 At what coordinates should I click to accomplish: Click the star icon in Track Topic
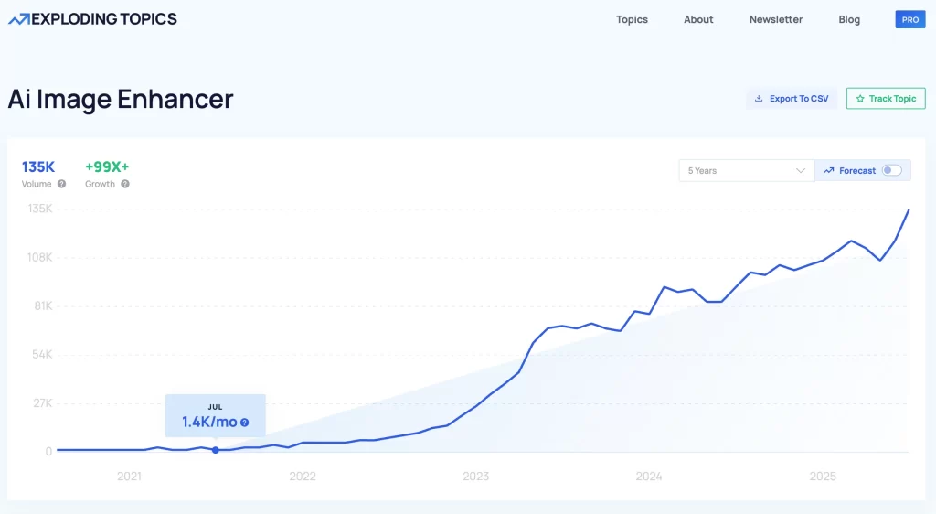(859, 99)
